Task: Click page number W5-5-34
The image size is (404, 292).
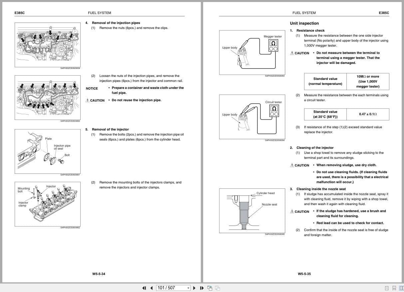Action: point(99,274)
